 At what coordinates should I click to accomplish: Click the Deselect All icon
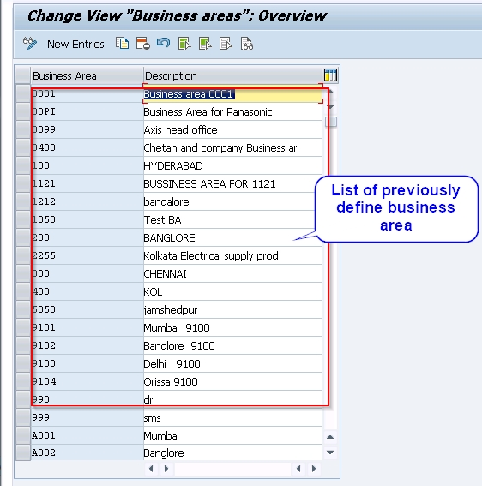click(226, 44)
